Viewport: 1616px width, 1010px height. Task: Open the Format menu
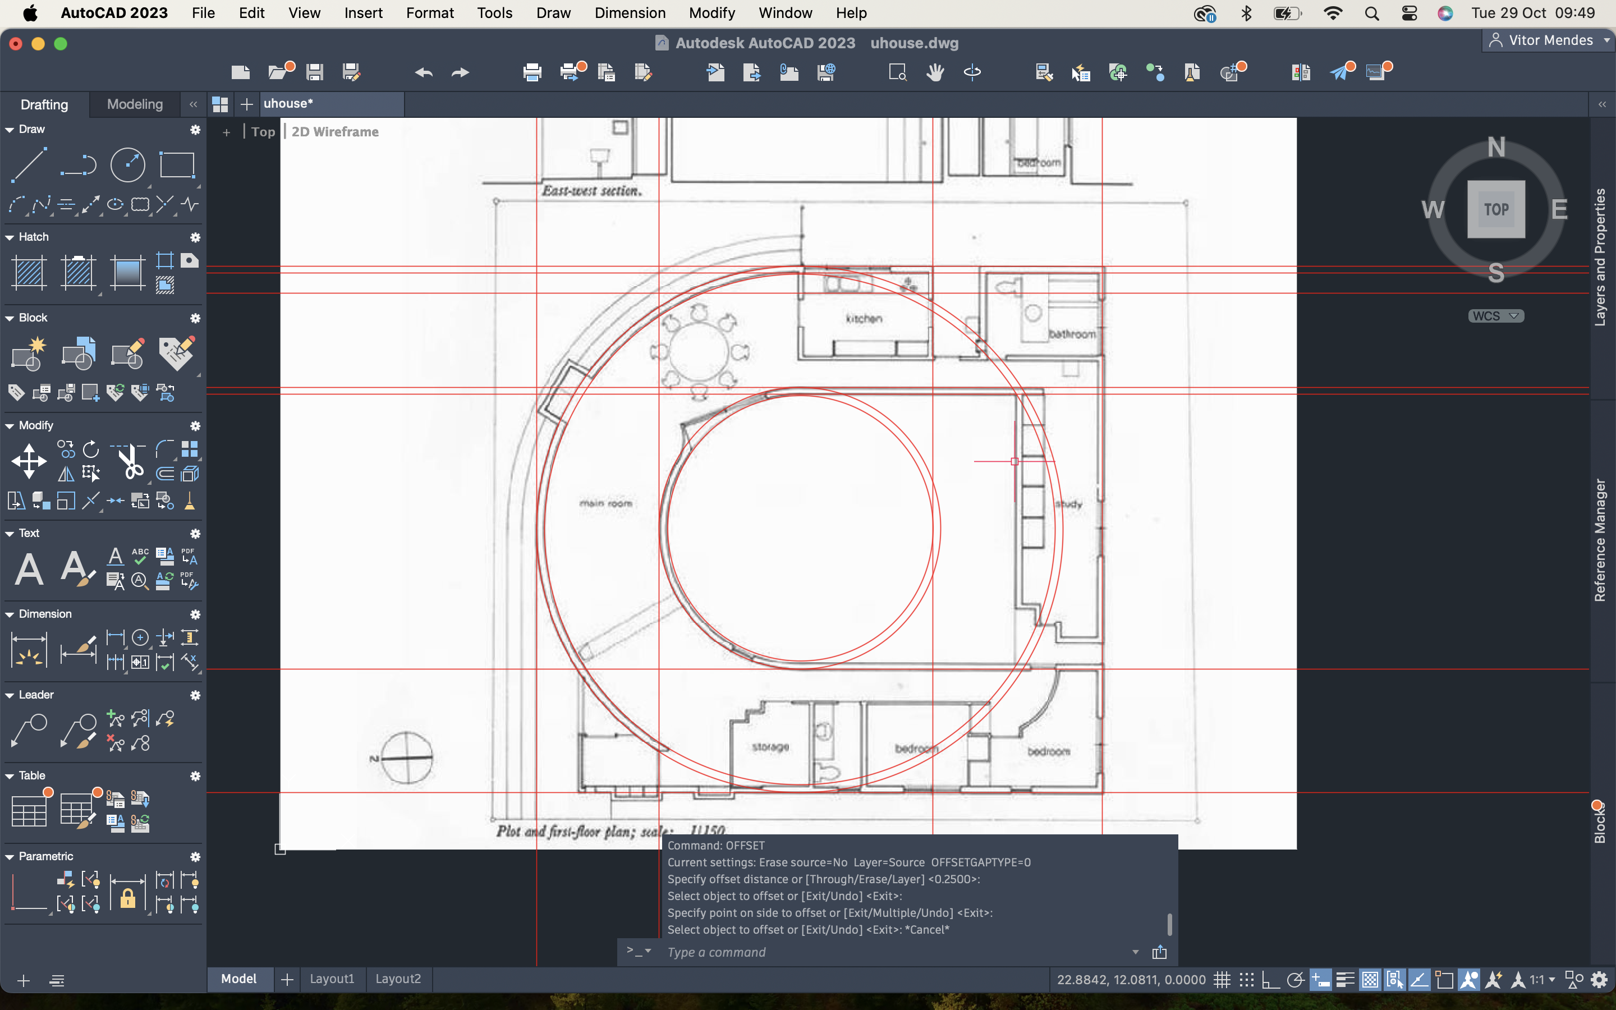pyautogui.click(x=429, y=13)
